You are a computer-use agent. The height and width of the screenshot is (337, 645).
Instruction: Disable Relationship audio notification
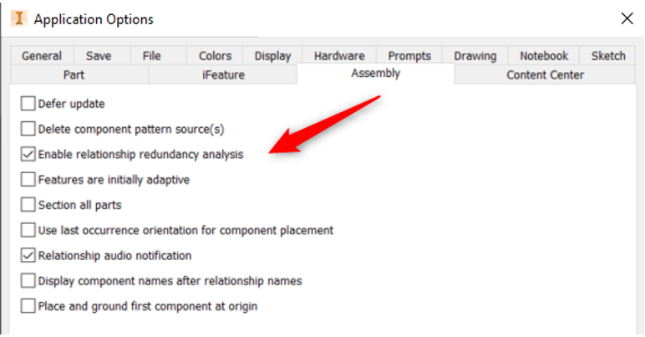[28, 256]
